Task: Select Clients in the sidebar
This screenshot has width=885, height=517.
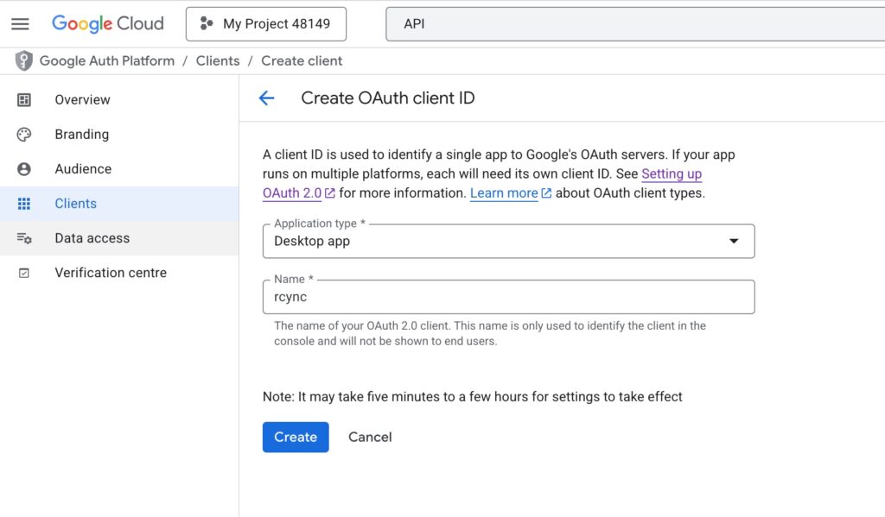Action: (x=119, y=204)
